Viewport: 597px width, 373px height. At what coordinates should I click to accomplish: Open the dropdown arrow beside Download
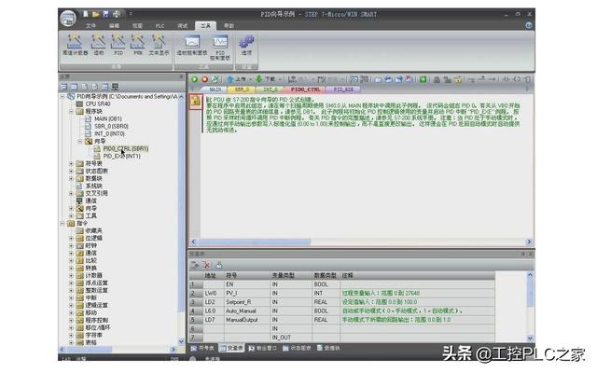click(x=280, y=79)
